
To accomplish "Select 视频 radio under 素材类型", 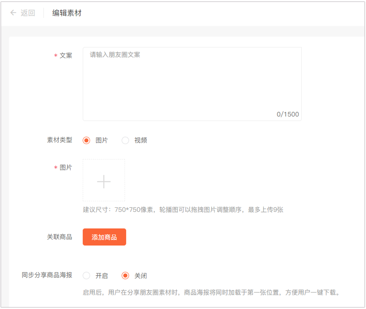I will click(x=125, y=140).
